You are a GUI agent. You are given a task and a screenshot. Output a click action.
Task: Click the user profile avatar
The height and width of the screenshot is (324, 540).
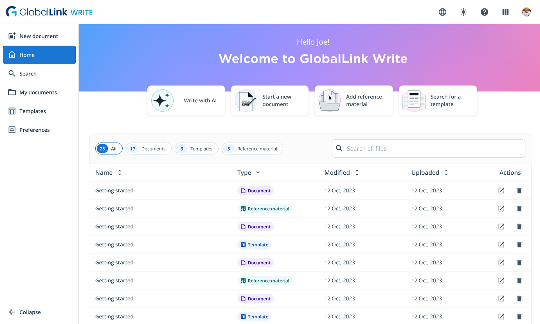[x=526, y=12]
